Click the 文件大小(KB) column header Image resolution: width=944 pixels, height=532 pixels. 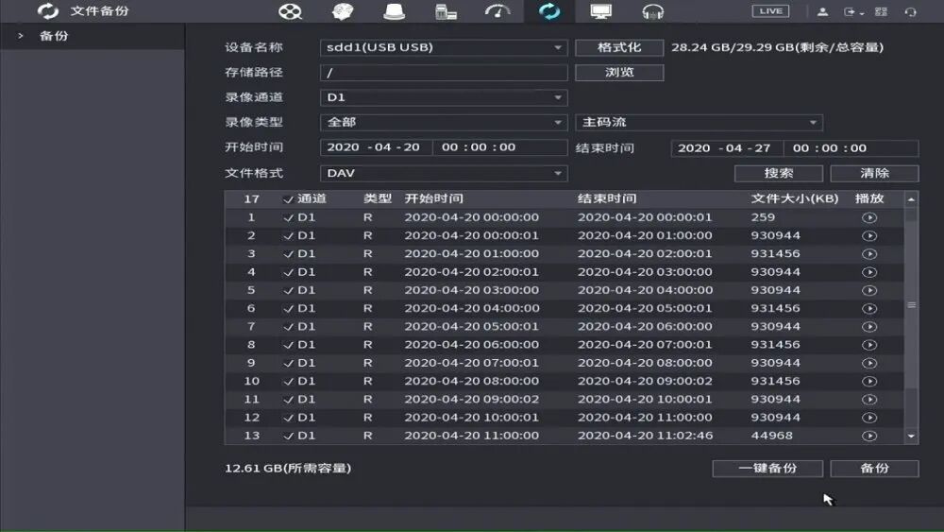(x=794, y=198)
